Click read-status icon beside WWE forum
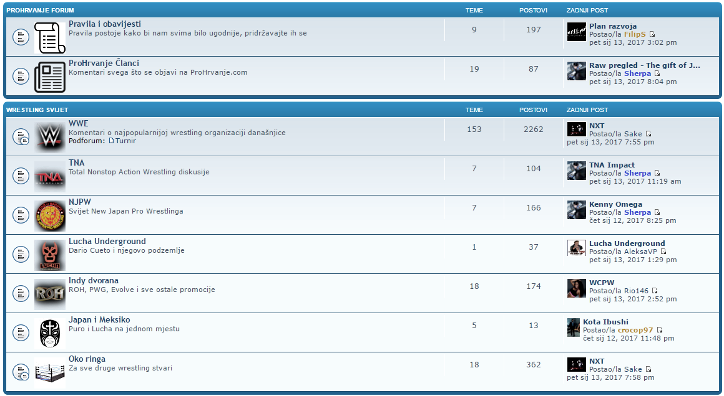 (21, 137)
